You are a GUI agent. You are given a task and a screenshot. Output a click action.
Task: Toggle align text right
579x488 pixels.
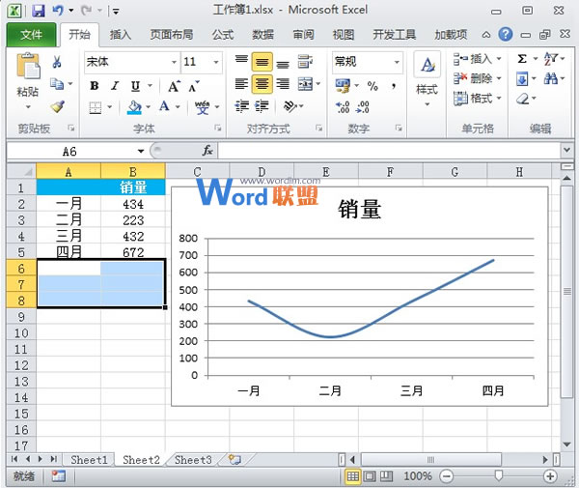coord(283,84)
